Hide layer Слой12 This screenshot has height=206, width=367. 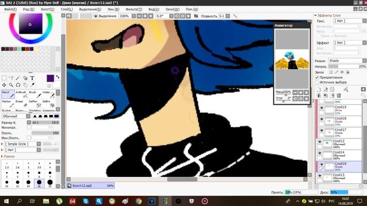coord(320,142)
